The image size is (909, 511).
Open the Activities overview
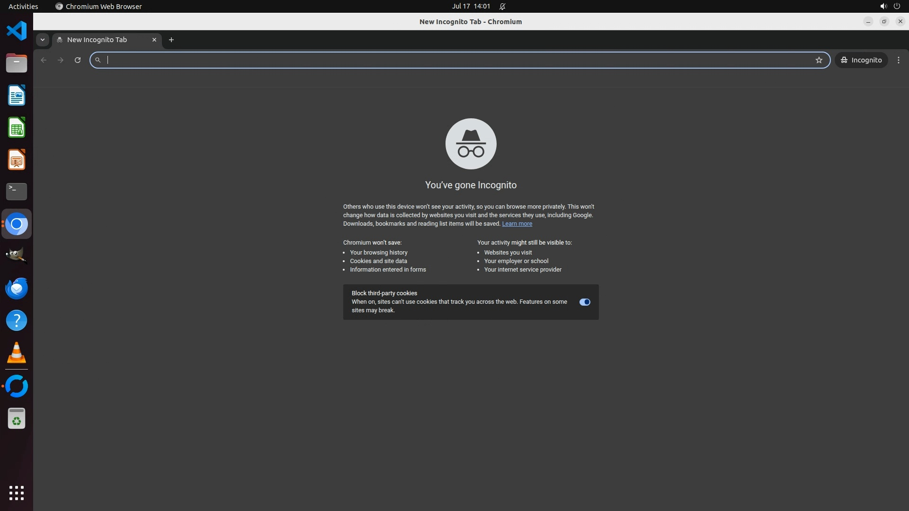(23, 6)
